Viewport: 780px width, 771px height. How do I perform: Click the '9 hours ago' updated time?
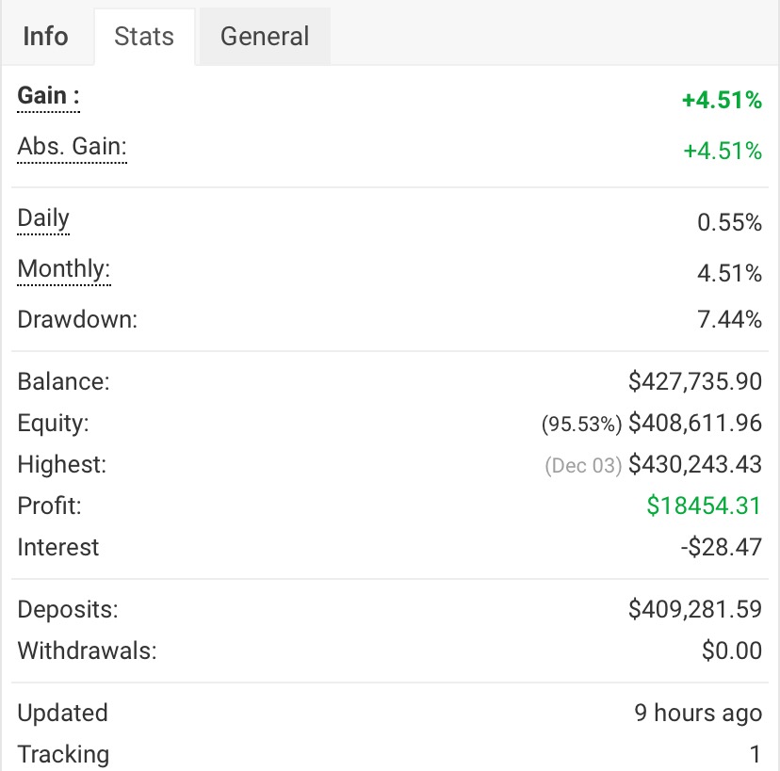[698, 714]
